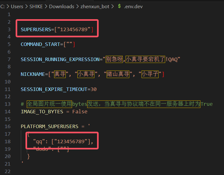Click the False value of IMAGE_TO_BYTES
Image resolution: width=224 pixels, height=175 pixels.
point(80,112)
